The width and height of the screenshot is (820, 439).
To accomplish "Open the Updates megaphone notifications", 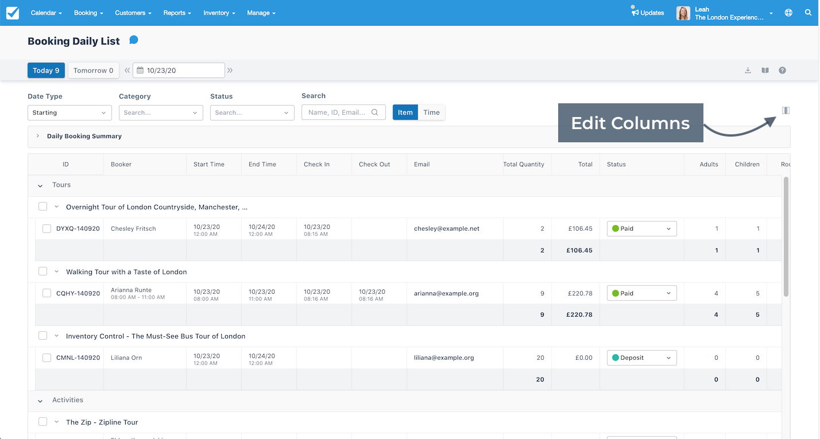I will [x=648, y=13].
